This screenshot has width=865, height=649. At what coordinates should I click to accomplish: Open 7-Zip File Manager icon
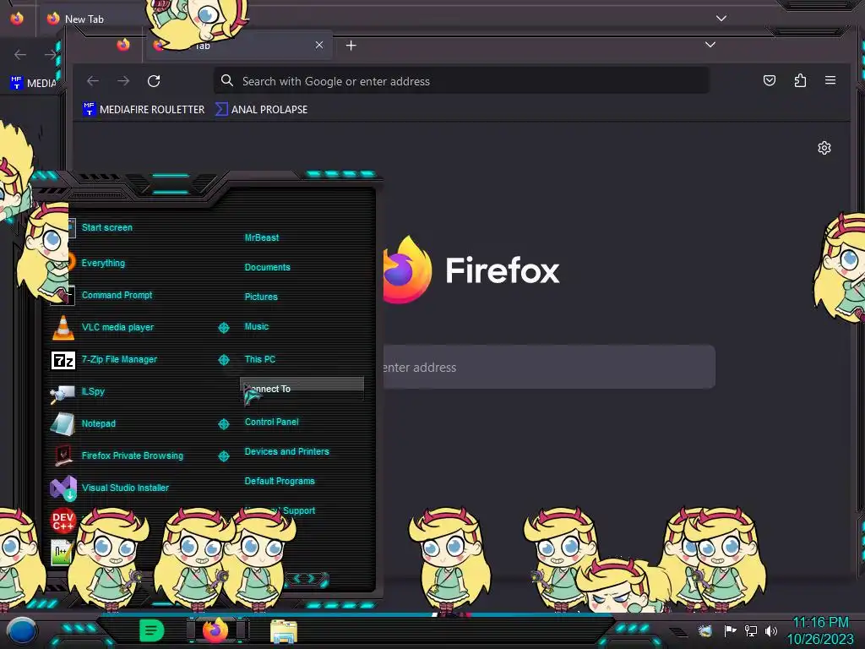63,360
